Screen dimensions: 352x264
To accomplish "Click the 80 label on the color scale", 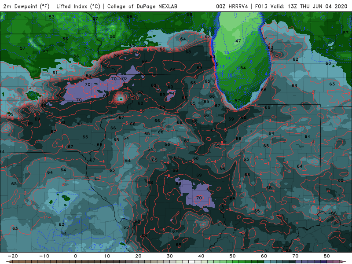I will pyautogui.click(x=327, y=256).
